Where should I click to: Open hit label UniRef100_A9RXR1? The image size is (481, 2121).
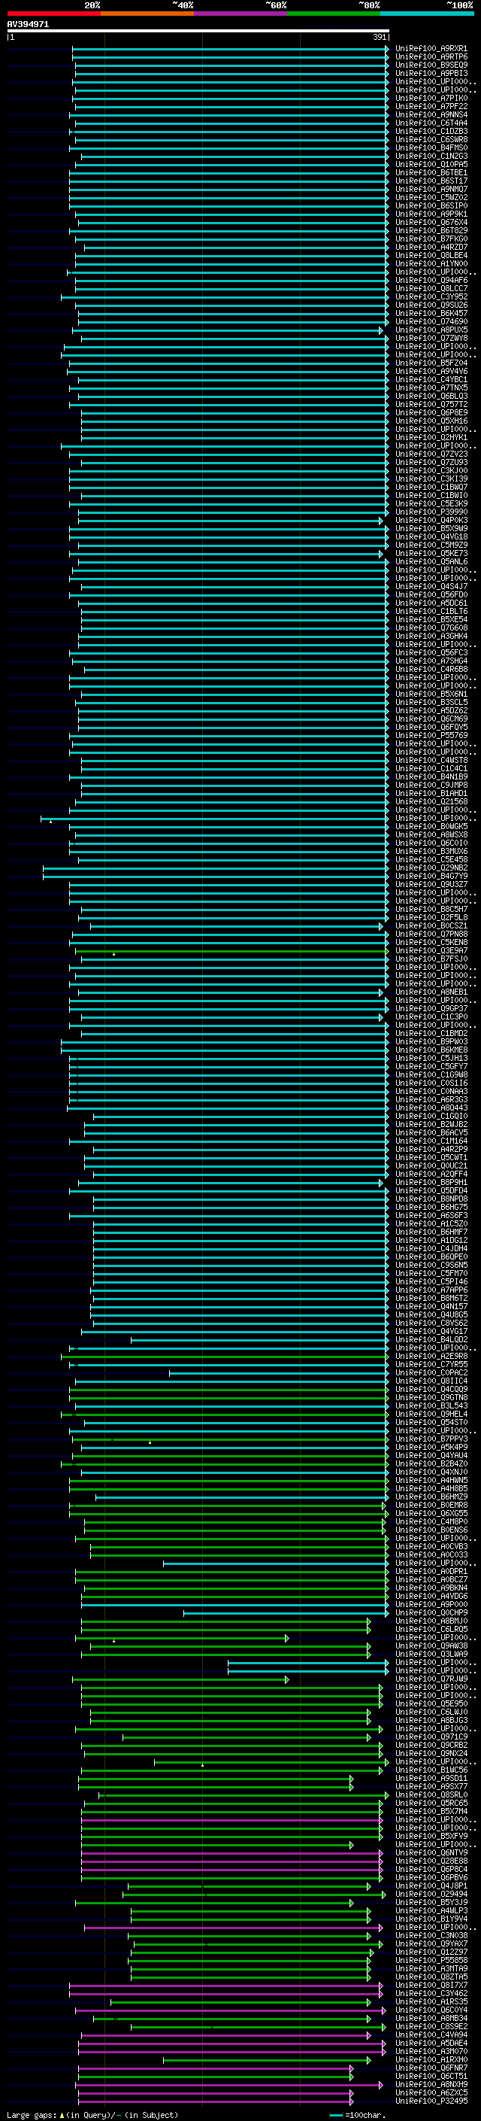(431, 49)
